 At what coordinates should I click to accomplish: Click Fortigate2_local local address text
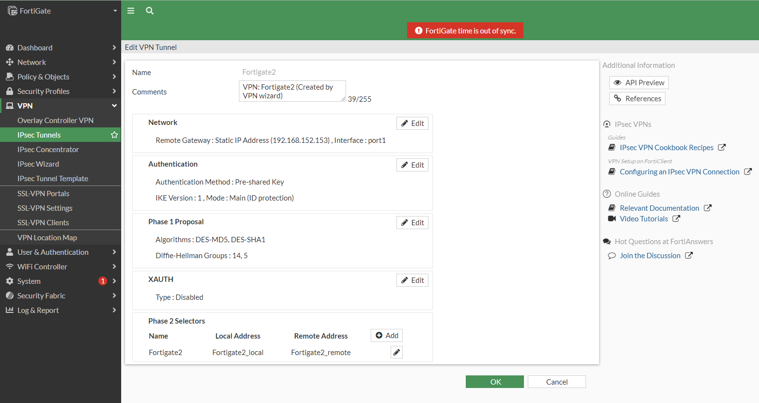pyautogui.click(x=238, y=352)
